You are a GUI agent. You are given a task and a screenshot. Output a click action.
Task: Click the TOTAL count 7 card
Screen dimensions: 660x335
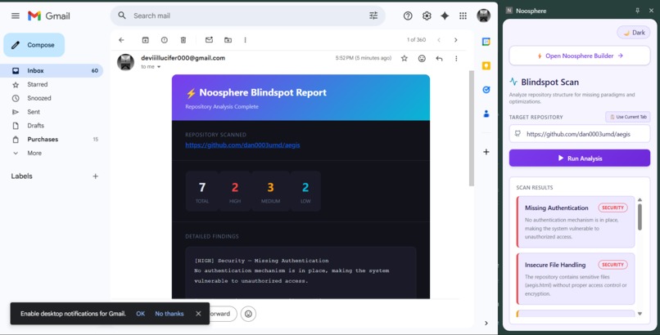click(x=202, y=191)
